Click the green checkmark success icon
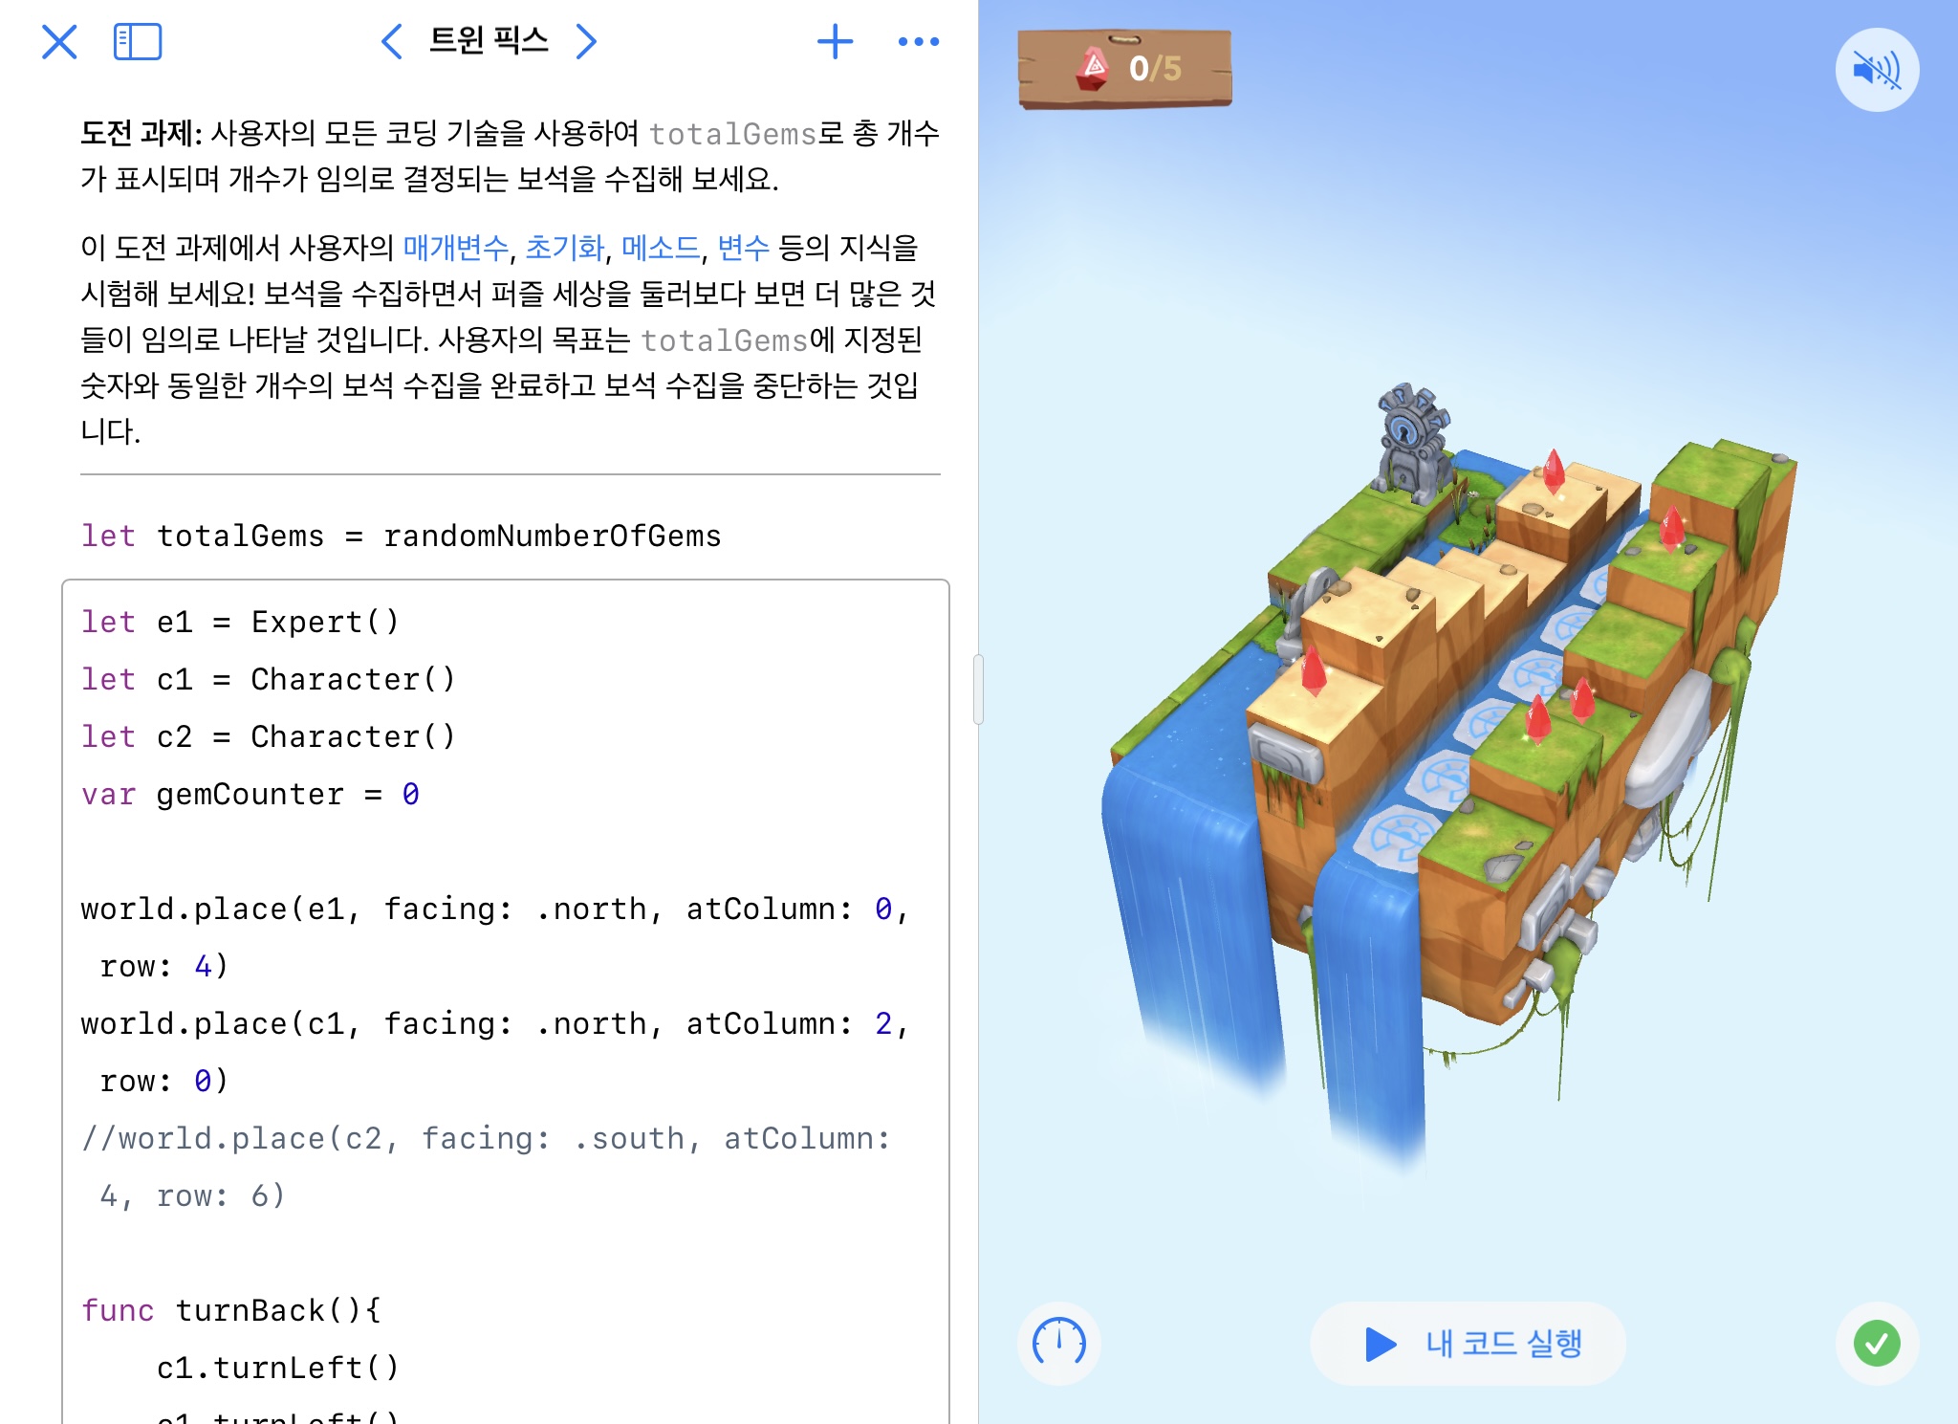1958x1424 pixels. (x=1876, y=1343)
